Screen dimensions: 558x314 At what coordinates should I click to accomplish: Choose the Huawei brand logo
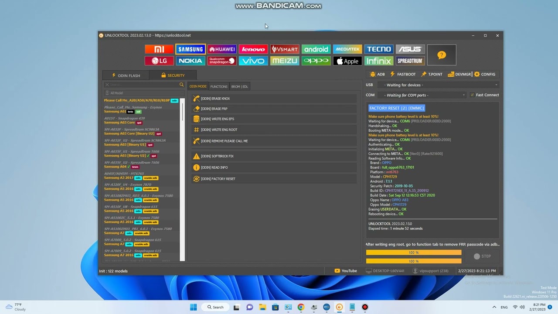(222, 49)
